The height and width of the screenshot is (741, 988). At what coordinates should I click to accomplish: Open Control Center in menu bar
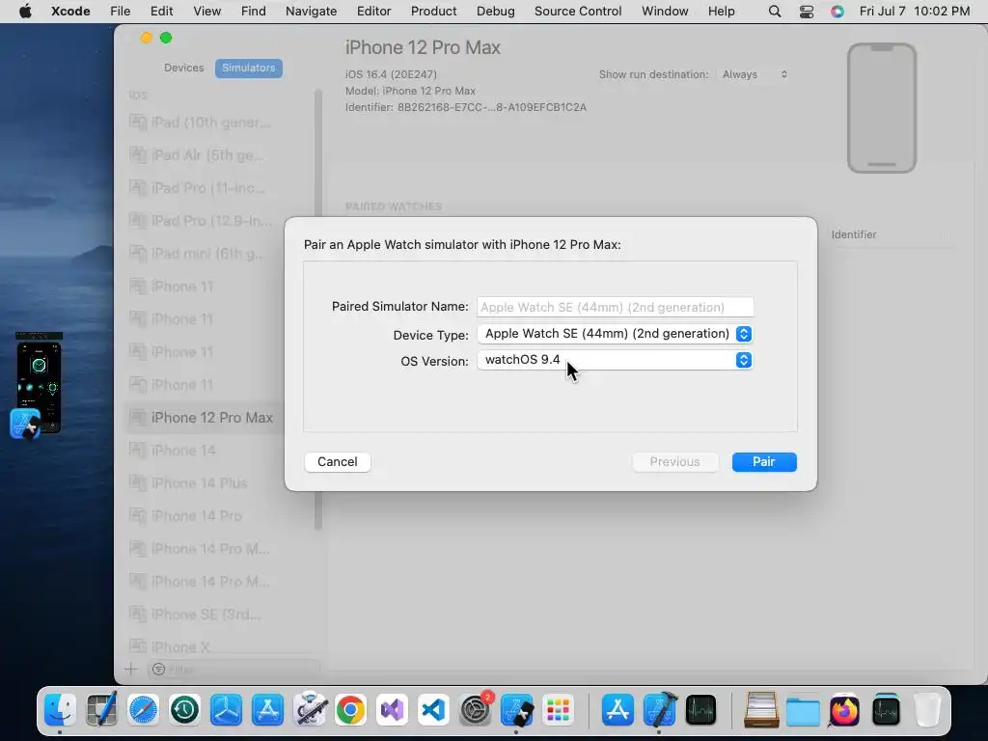tap(807, 12)
